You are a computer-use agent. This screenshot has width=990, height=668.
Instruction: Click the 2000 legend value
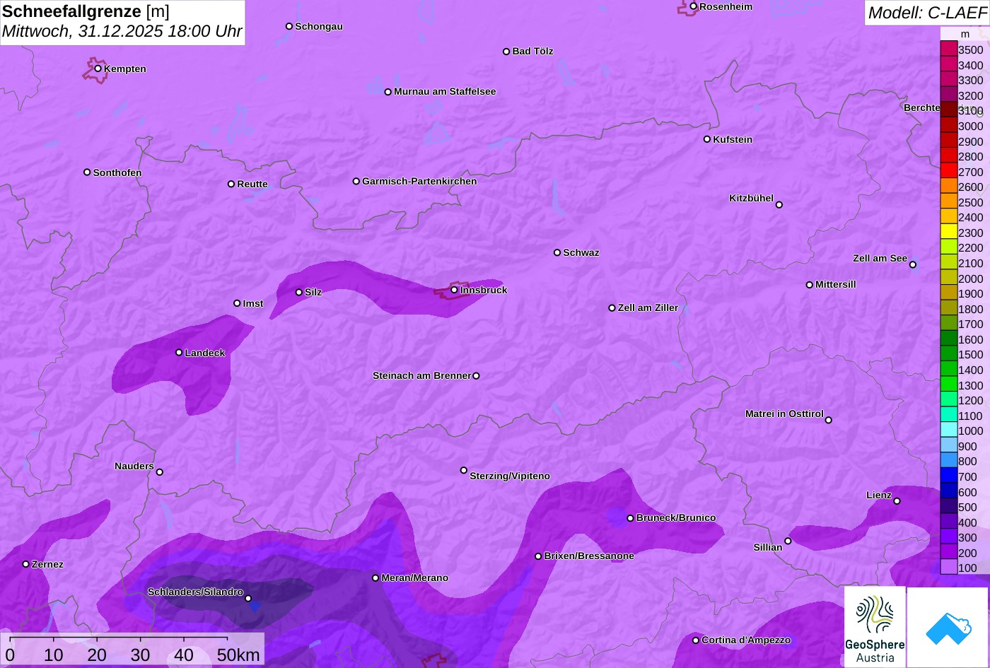970,279
